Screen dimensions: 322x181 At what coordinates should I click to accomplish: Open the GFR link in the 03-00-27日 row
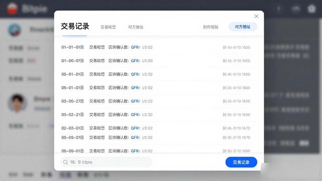pos(135,101)
